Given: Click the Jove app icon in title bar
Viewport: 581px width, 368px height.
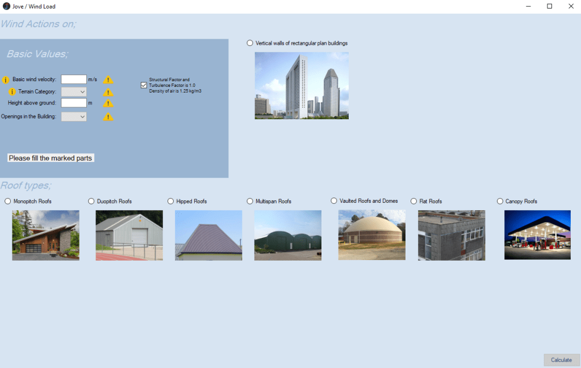Looking at the screenshot, I should tap(6, 6).
